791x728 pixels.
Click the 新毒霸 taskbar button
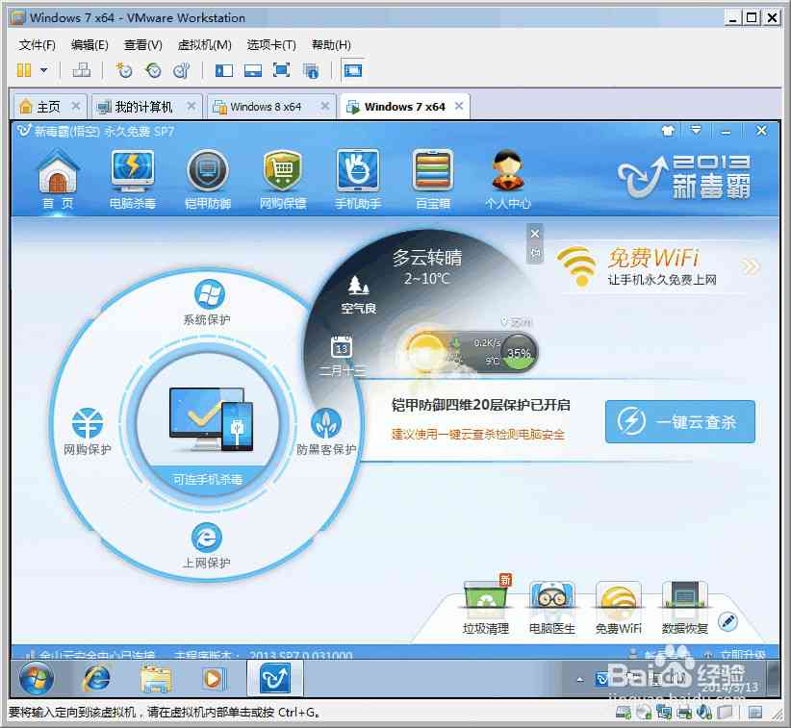pos(275,678)
